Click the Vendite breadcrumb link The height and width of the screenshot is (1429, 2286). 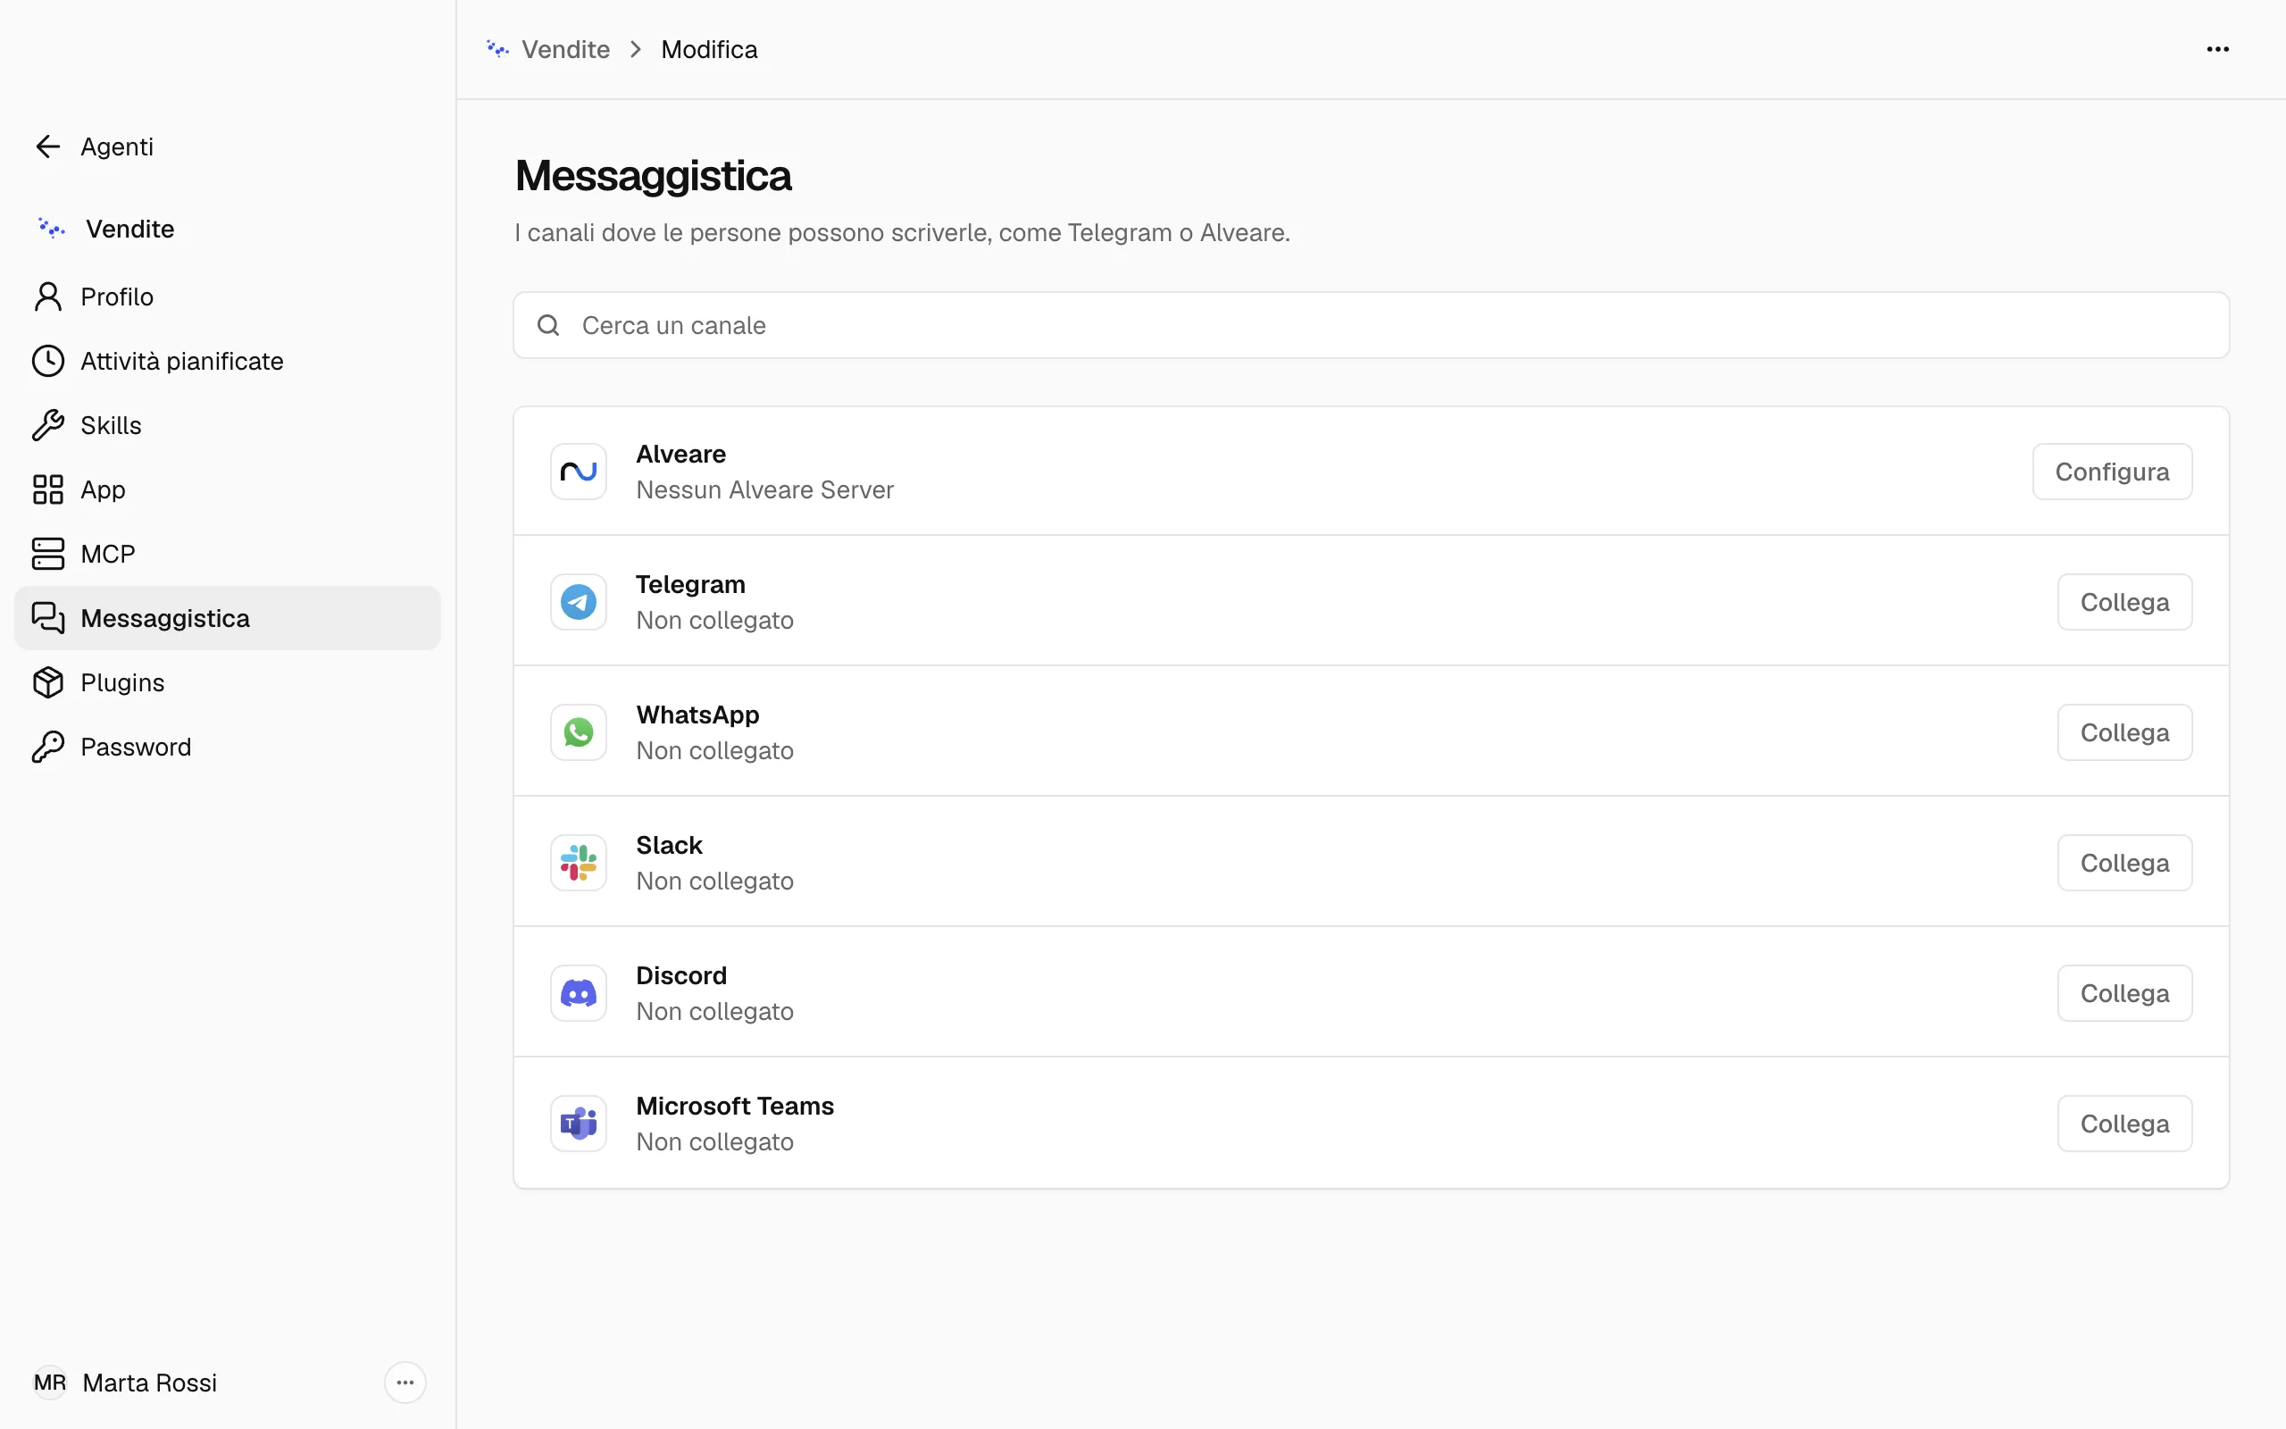(x=565, y=49)
